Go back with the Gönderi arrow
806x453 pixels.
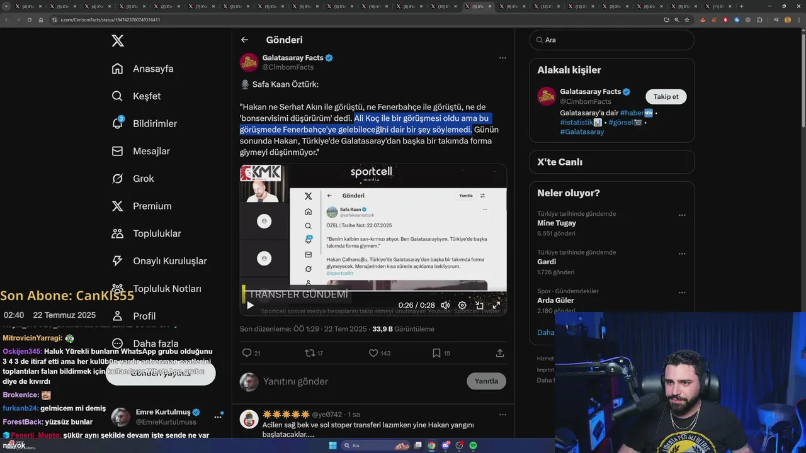[x=244, y=40]
